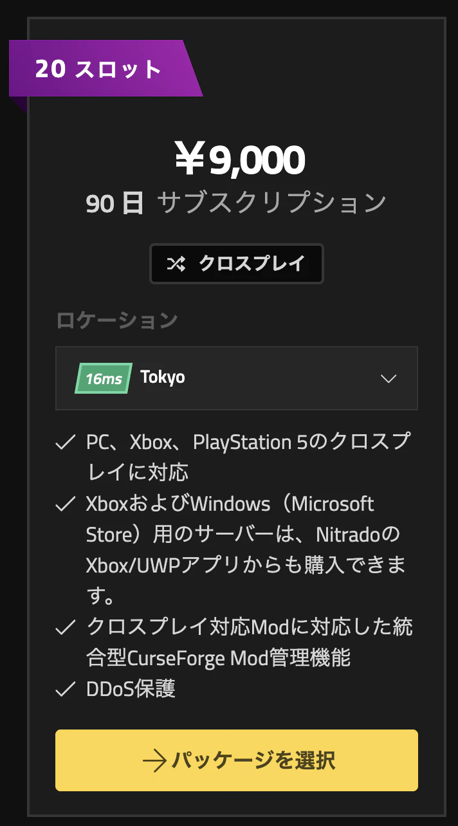Open the Tokyo location selector
The width and height of the screenshot is (458, 826).
coord(237,378)
